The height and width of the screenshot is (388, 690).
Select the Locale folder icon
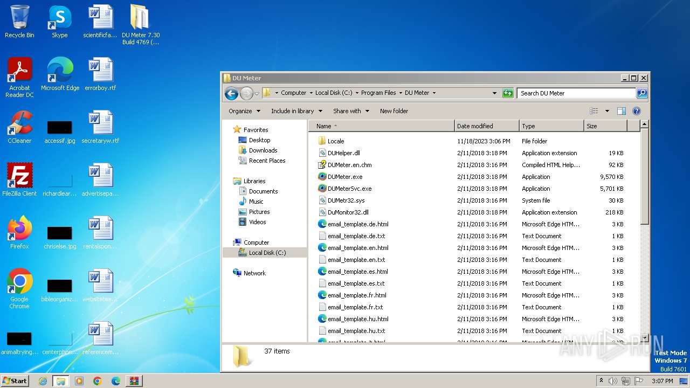pos(322,141)
